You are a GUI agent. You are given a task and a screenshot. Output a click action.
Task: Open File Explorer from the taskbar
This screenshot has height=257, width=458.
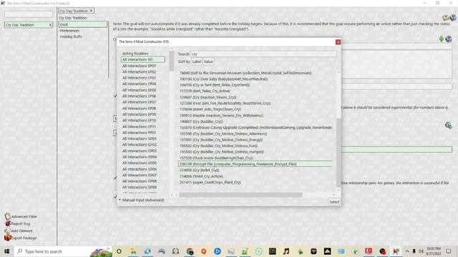tap(133, 251)
